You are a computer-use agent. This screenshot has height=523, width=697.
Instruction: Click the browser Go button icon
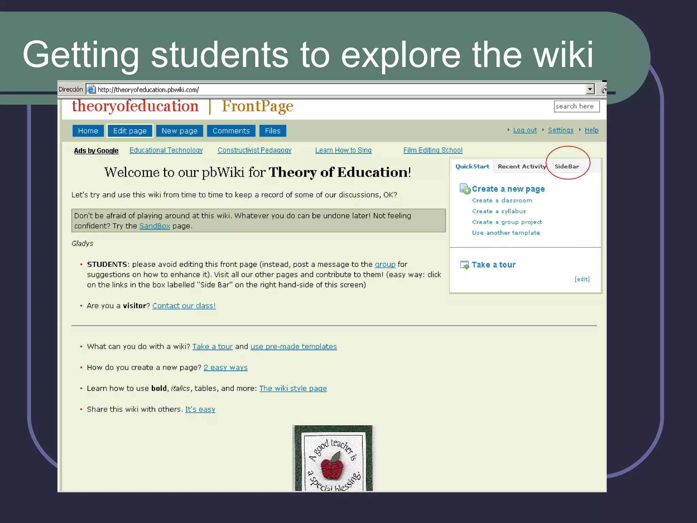(x=604, y=90)
